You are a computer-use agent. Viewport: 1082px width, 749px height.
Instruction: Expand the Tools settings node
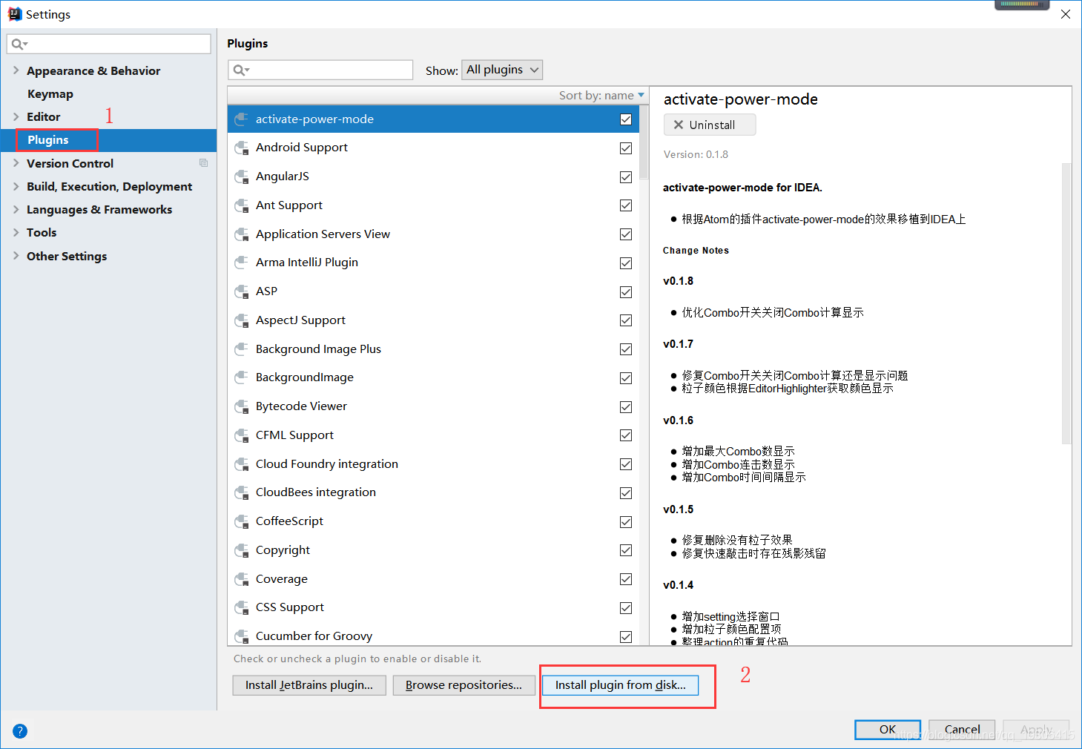click(16, 232)
